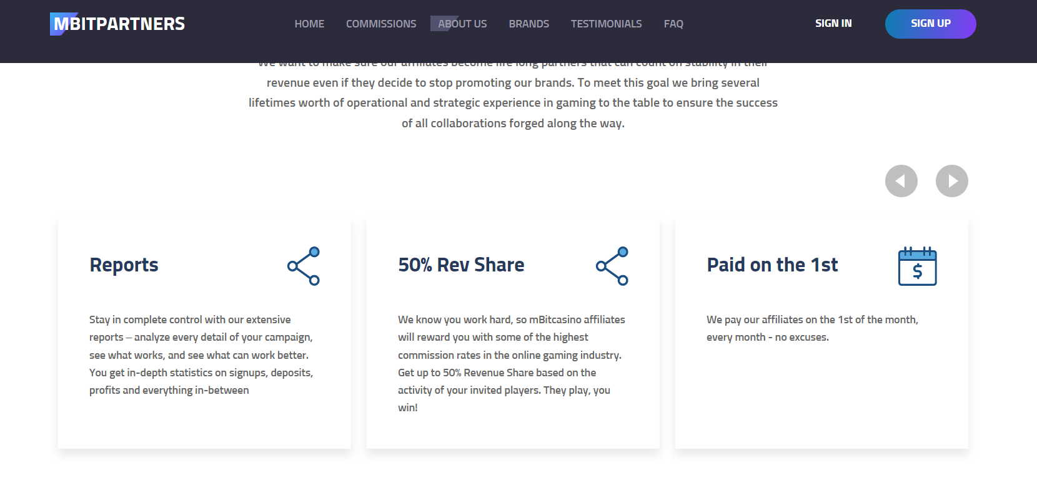Open the FAQ navigation link
Image resolution: width=1037 pixels, height=478 pixels.
click(673, 24)
